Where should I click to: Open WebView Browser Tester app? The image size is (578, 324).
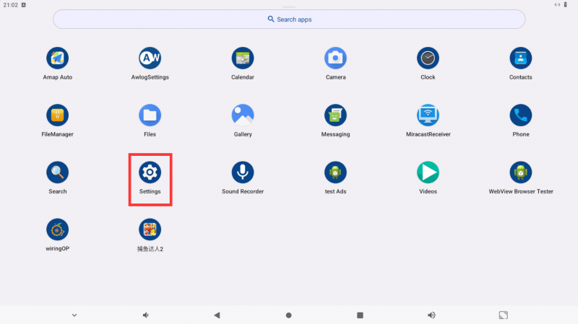click(x=520, y=172)
